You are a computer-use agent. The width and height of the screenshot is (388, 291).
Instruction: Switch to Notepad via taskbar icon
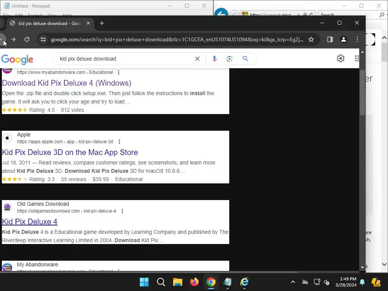tap(227, 282)
